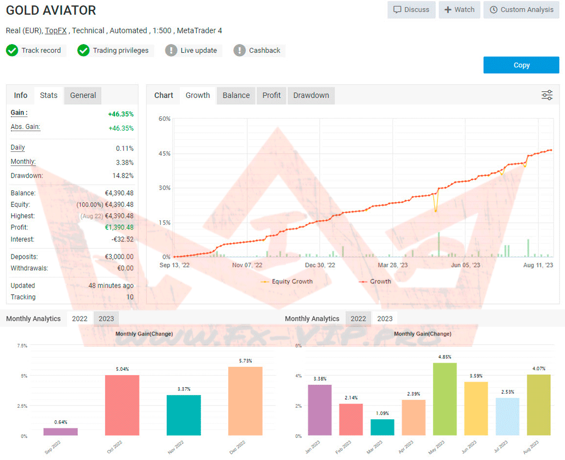This screenshot has width=565, height=460.
Task: Click the Dec 2022 monthly gain bar
Action: click(246, 401)
